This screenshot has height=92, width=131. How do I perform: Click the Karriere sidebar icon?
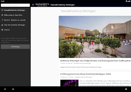point(2,20)
